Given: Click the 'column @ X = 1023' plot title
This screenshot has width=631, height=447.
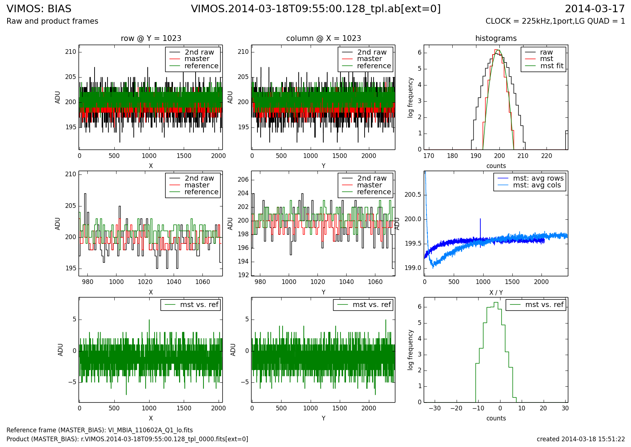Looking at the screenshot, I should pos(323,38).
